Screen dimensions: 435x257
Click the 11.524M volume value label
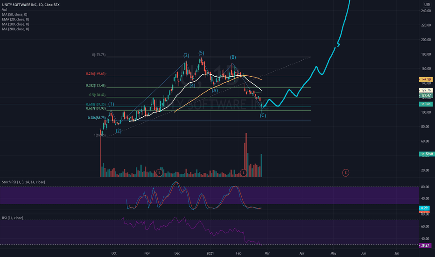427,154
